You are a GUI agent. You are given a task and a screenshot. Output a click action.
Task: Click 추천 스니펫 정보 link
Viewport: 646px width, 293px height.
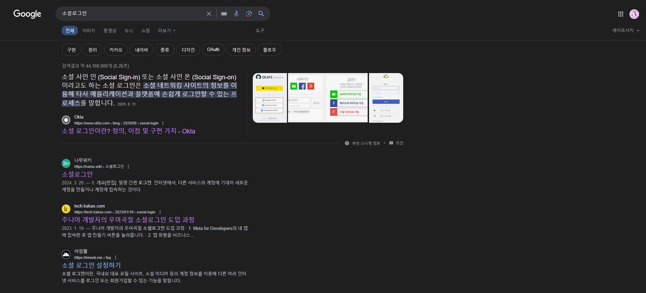tap(366, 143)
